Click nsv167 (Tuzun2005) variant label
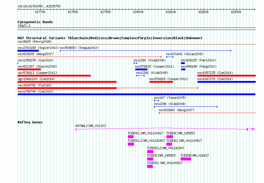The width and height of the screenshot is (264, 183). tap(170, 98)
